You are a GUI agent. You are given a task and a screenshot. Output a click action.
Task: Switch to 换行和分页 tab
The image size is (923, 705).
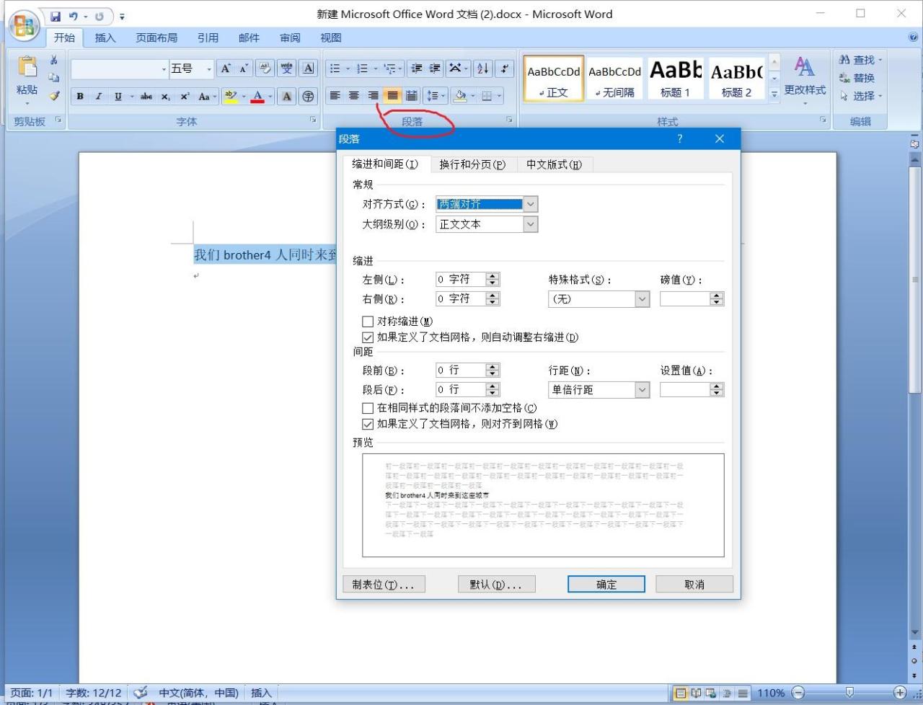pos(473,164)
